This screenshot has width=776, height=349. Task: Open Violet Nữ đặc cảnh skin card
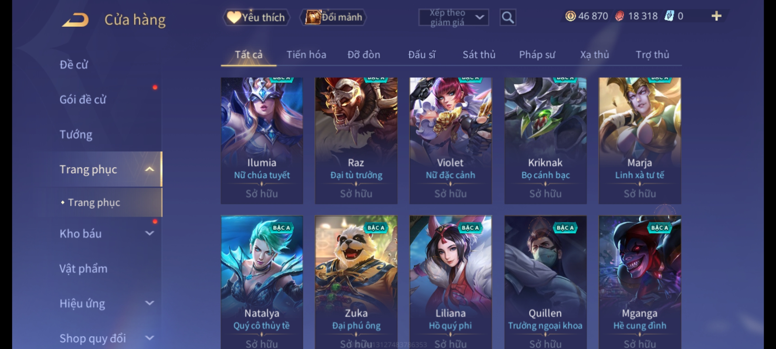tap(450, 141)
